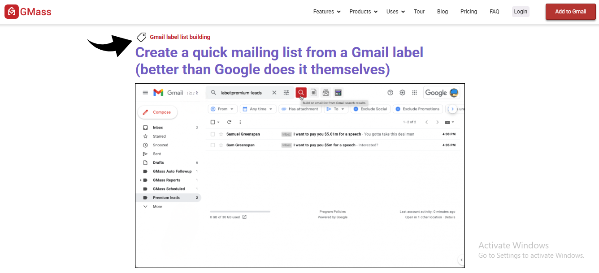Image resolution: width=599 pixels, height=273 pixels.
Task: Click the Login button
Action: coord(521,12)
